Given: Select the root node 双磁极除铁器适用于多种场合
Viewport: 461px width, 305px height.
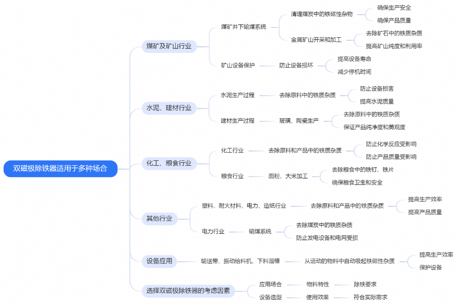Looking at the screenshot, I should [x=60, y=168].
